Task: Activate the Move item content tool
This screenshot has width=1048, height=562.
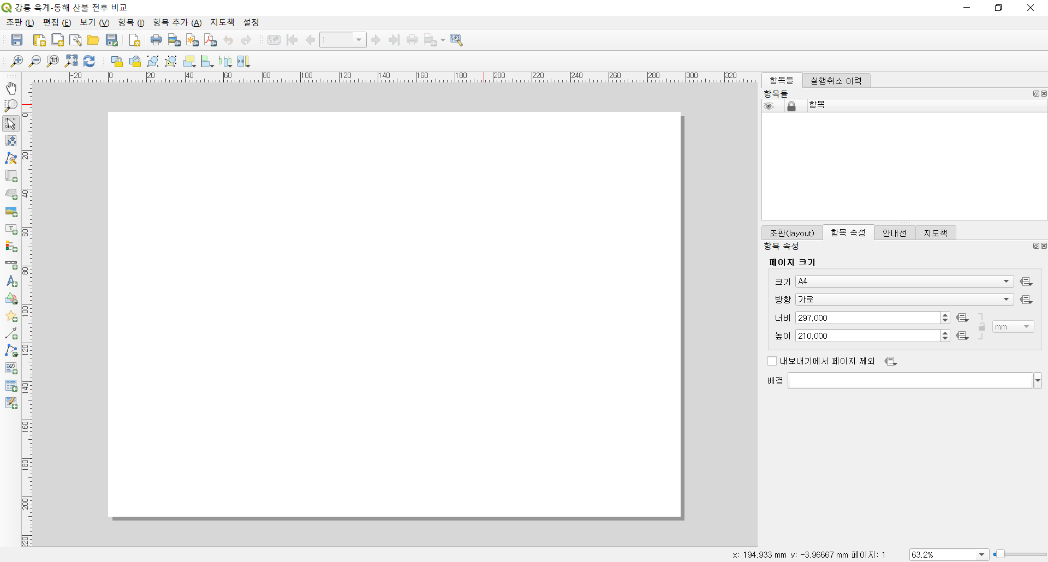Action: point(11,141)
